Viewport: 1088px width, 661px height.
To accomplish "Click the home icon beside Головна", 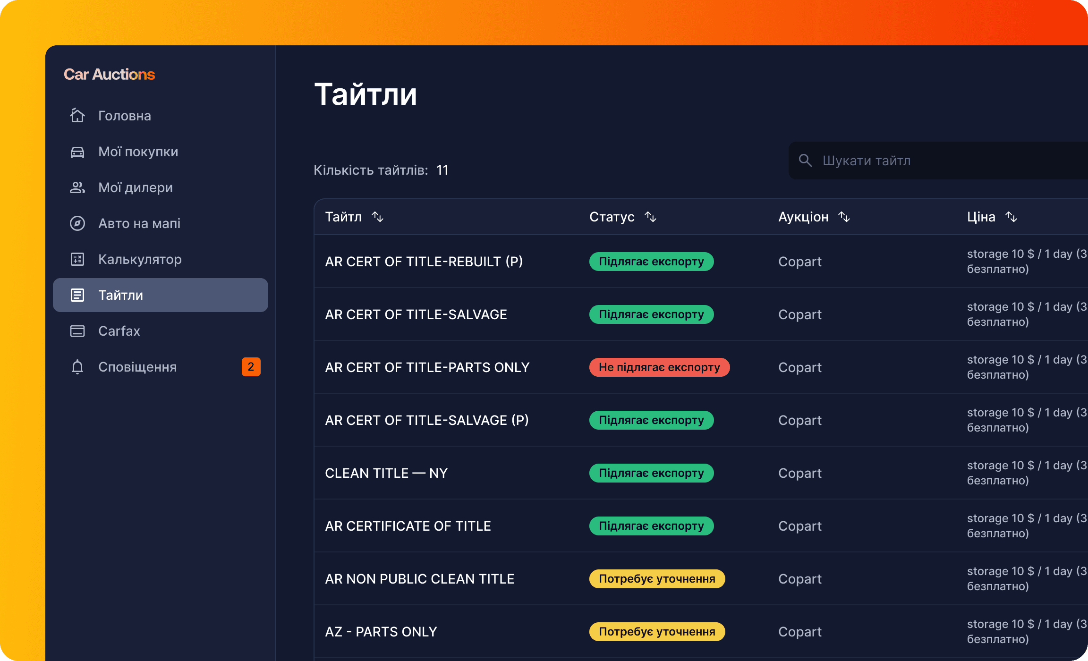I will [x=77, y=116].
